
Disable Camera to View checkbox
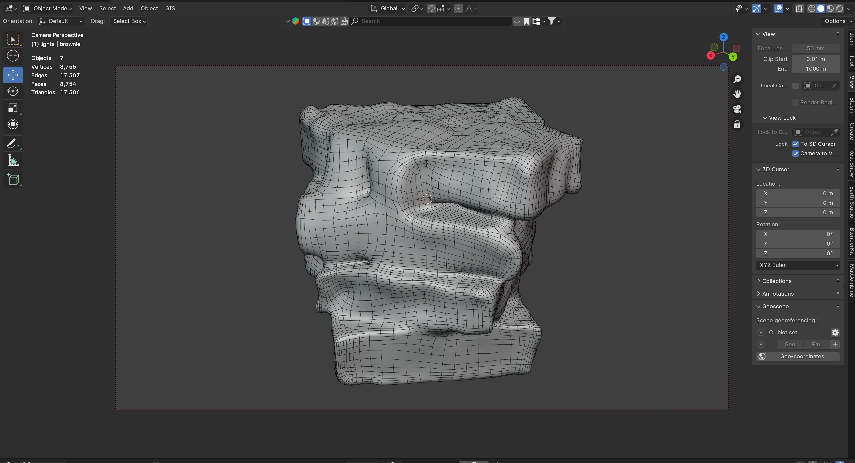click(x=795, y=153)
